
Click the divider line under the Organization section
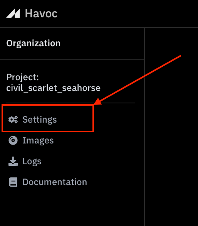(x=72, y=60)
